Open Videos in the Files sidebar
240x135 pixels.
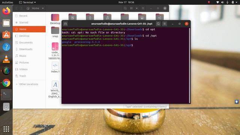point(29,69)
